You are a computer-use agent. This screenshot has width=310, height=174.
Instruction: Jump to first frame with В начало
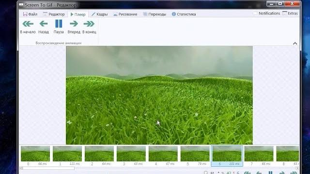pos(28,27)
